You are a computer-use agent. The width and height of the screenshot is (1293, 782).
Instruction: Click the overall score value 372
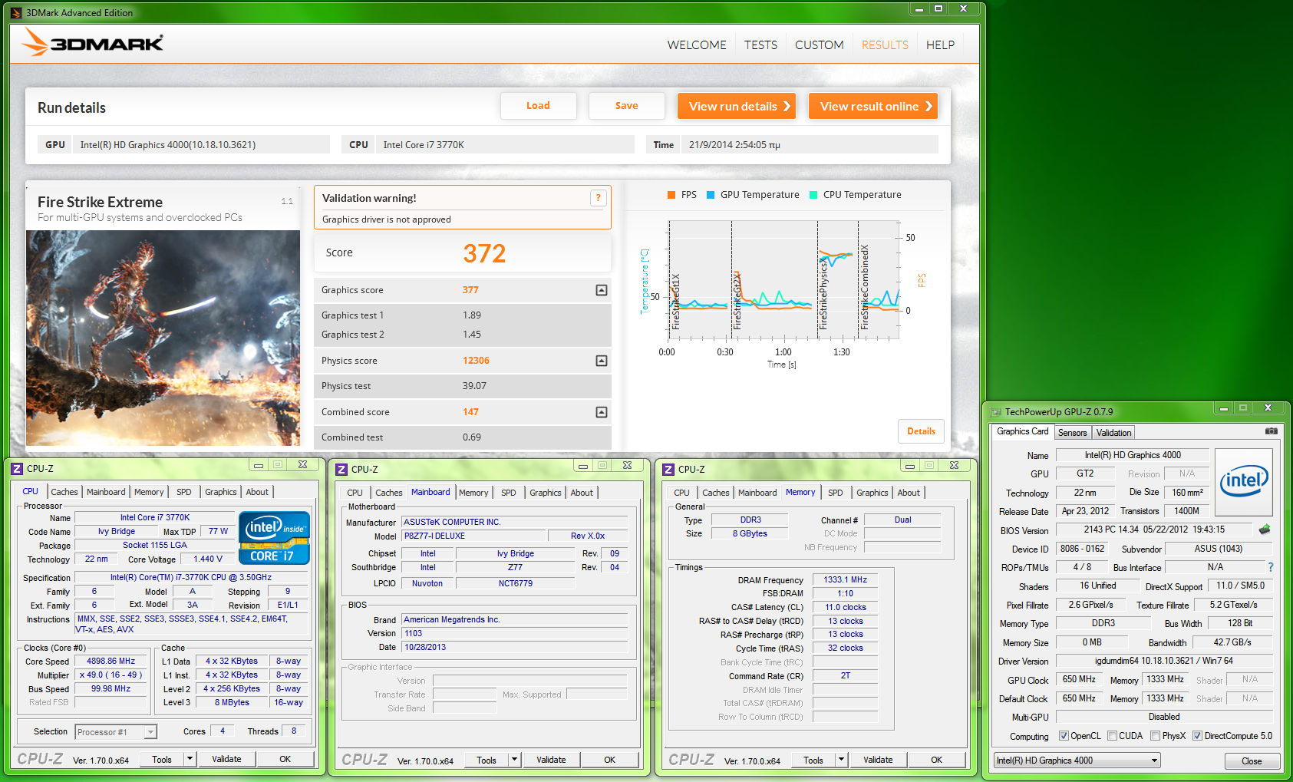click(x=484, y=253)
